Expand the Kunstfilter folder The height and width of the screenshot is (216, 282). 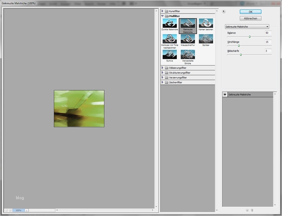(x=162, y=11)
